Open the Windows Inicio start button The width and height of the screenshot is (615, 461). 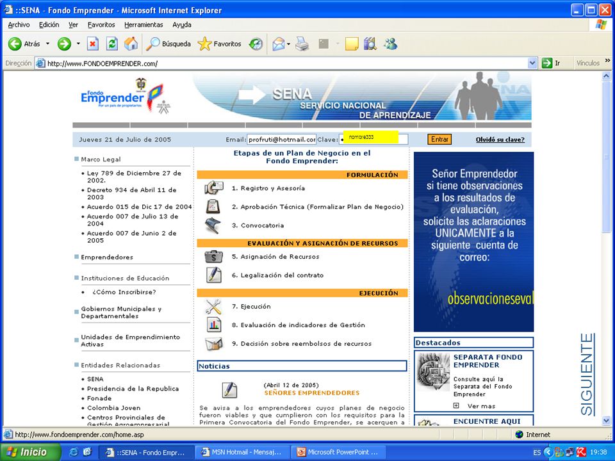[x=30, y=452]
